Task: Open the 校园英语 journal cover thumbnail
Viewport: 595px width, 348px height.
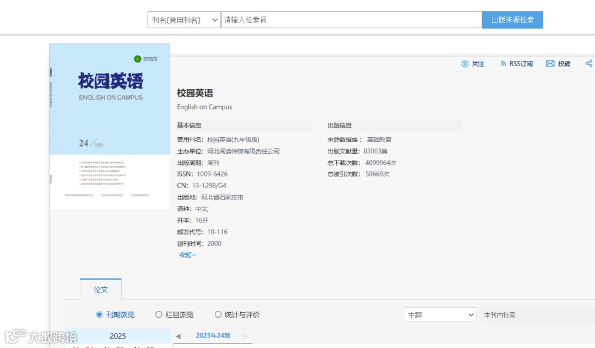Action: tap(110, 127)
